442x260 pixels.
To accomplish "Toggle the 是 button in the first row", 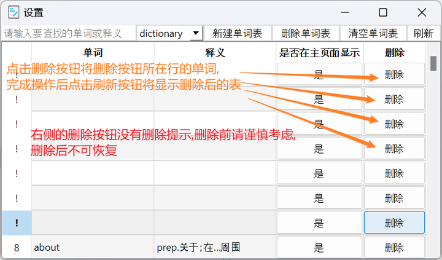I will (x=319, y=74).
